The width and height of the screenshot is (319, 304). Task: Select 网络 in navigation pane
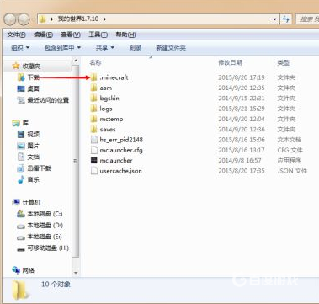(24, 270)
